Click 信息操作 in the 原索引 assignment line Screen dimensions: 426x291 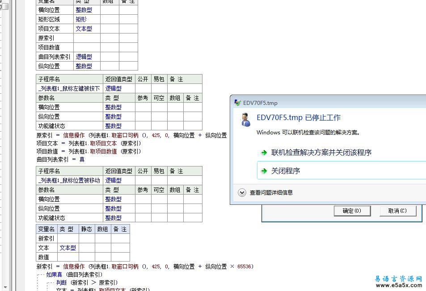click(x=74, y=135)
